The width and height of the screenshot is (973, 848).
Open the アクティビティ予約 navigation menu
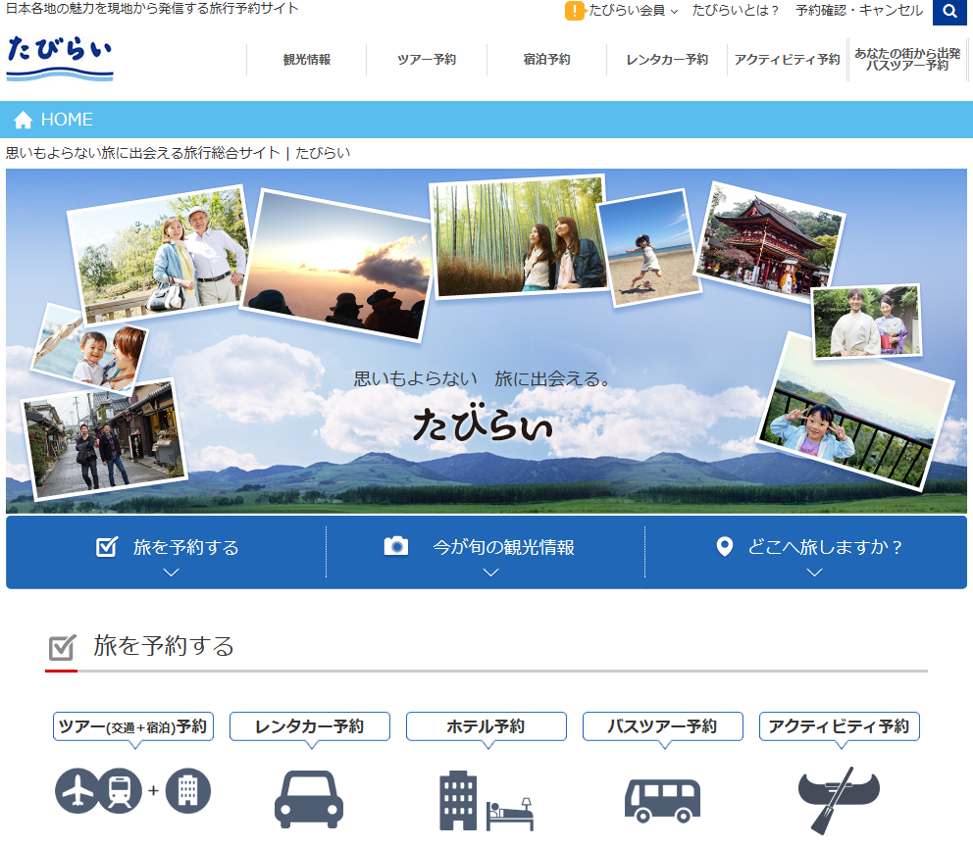click(787, 60)
